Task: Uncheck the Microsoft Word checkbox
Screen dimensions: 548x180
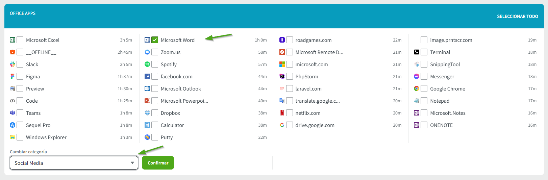Action: point(155,40)
